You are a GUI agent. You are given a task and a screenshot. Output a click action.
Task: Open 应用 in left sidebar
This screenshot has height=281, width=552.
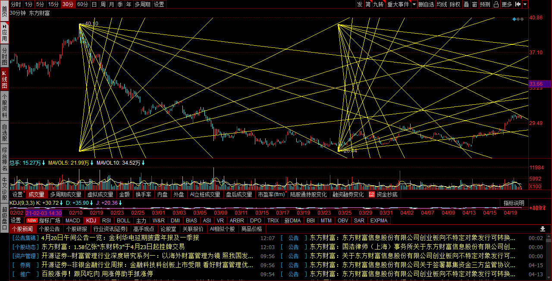(x=4, y=32)
